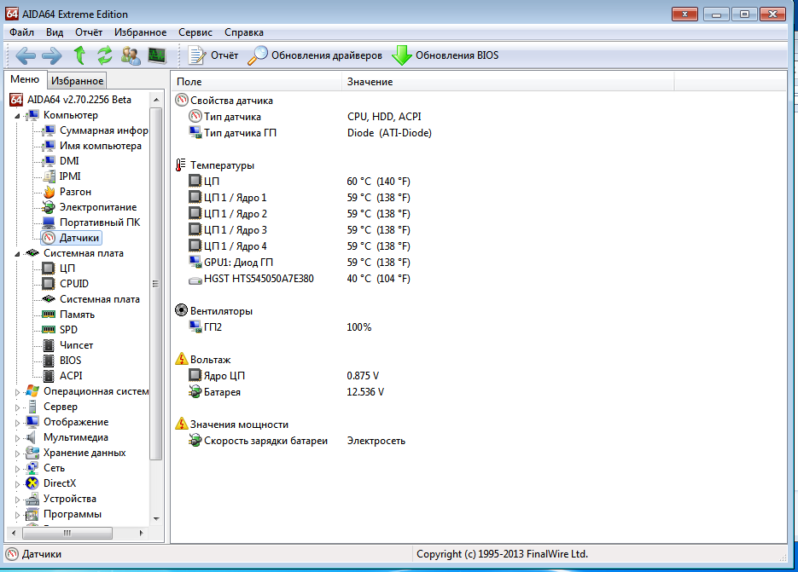Screen dimensions: 798x572
Task: Click the tree scrollbar up arrow
Action: click(x=156, y=100)
